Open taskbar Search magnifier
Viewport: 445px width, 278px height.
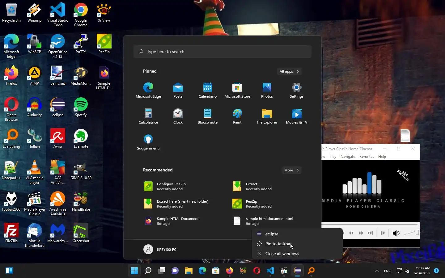(148, 271)
